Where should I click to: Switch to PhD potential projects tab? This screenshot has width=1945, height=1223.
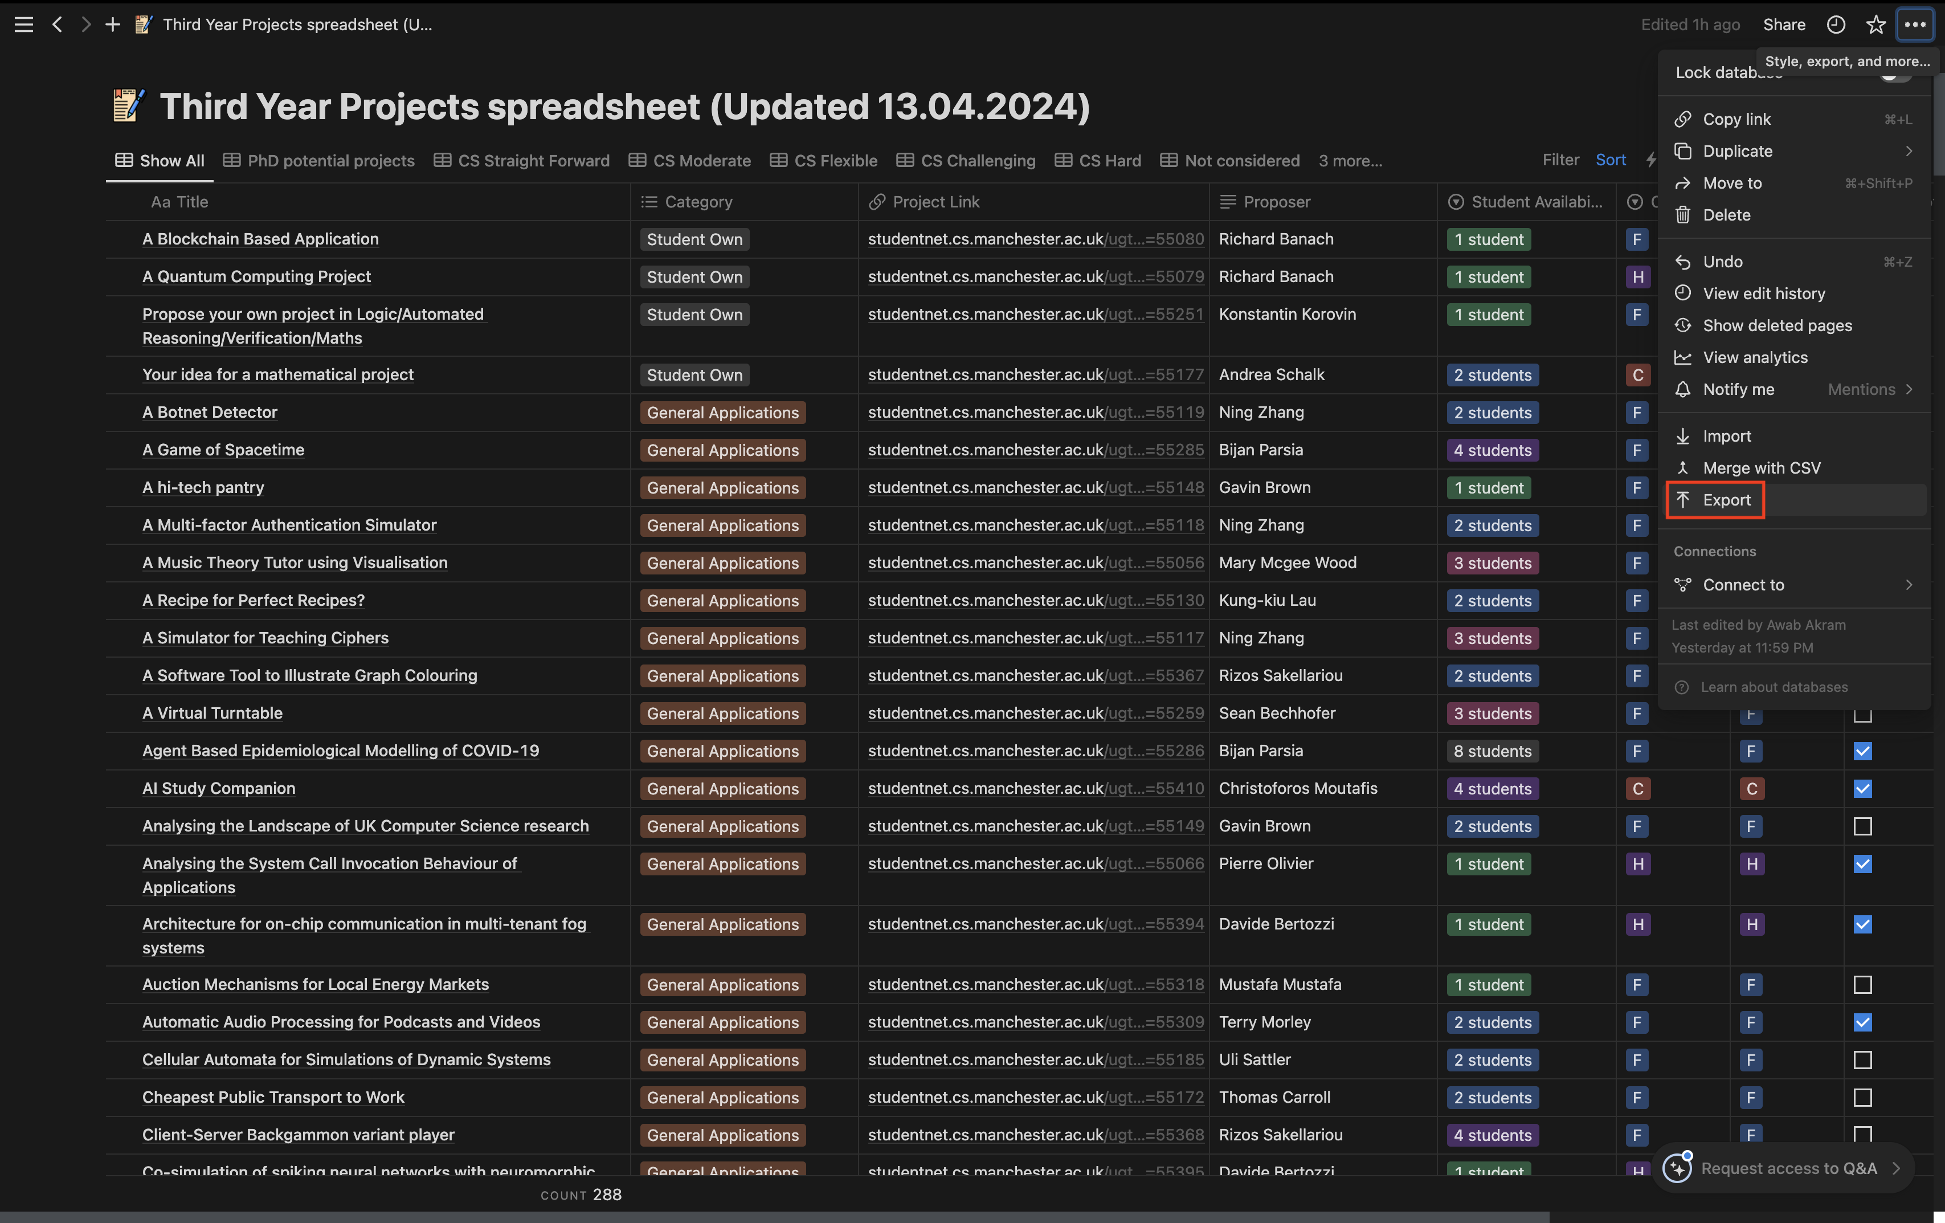[x=319, y=161]
